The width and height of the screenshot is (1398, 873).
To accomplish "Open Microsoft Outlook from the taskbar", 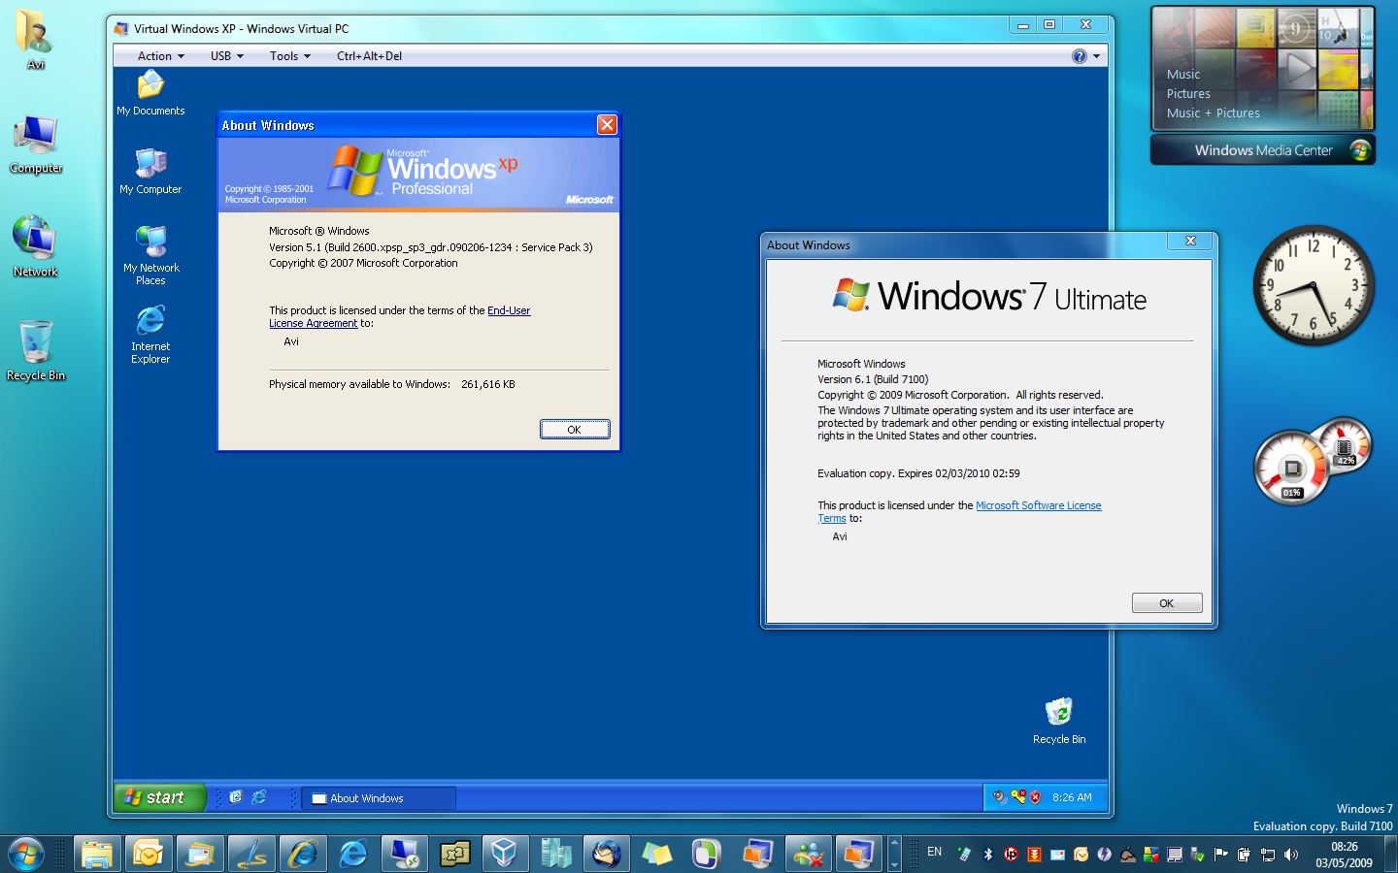I will tap(149, 855).
